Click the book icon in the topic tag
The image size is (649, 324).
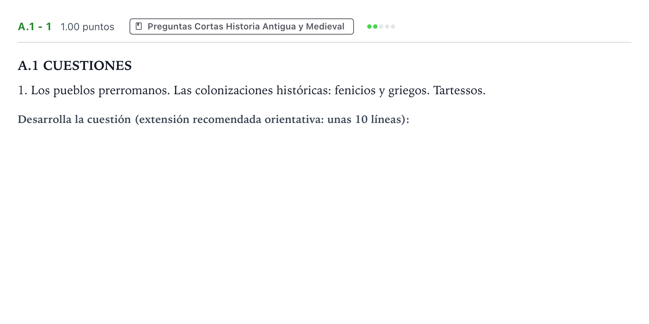click(139, 27)
